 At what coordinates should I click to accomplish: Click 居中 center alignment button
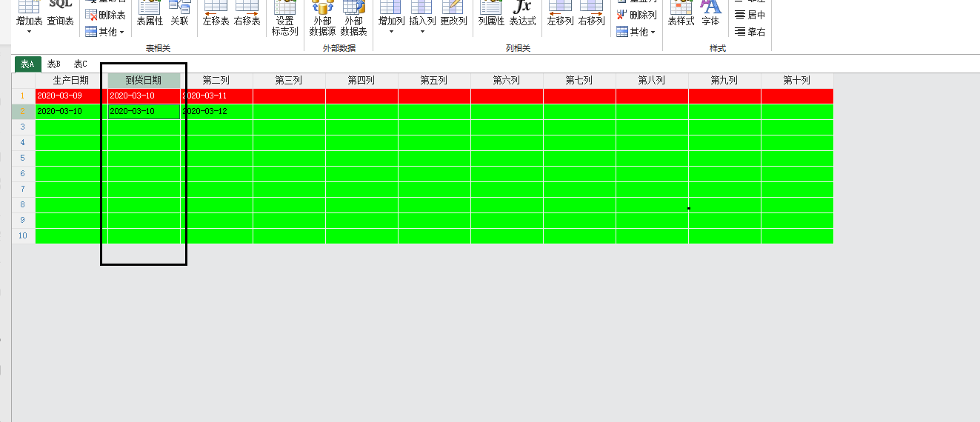point(750,15)
